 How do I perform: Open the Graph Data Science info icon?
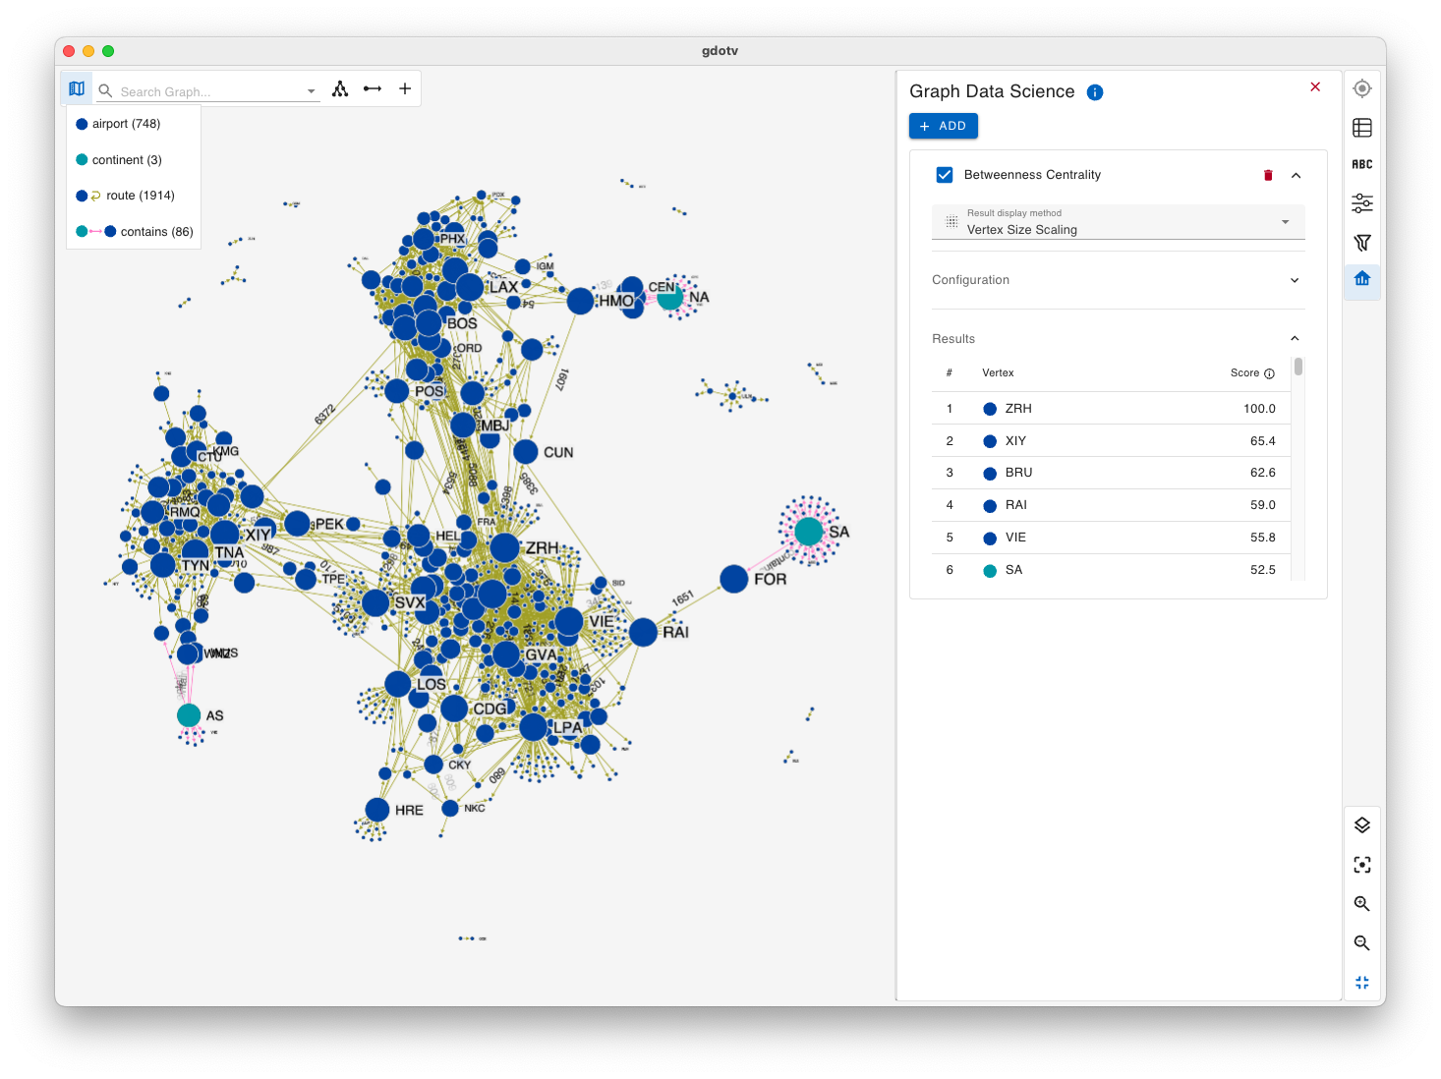[1095, 92]
